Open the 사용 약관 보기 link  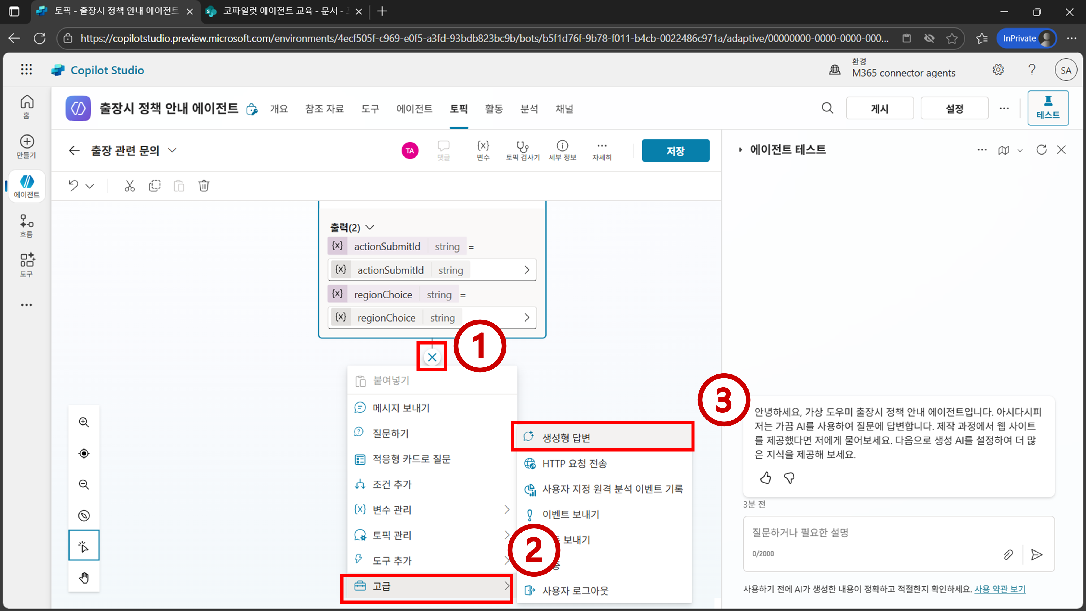tap(1000, 589)
